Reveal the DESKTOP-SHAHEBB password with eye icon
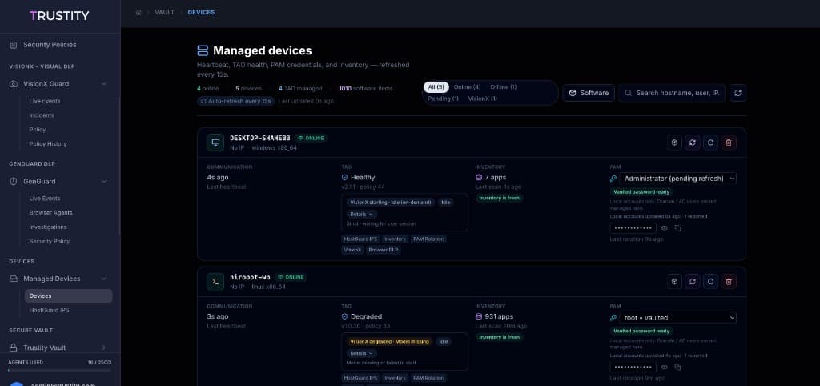This screenshot has width=820, height=386. (665, 228)
